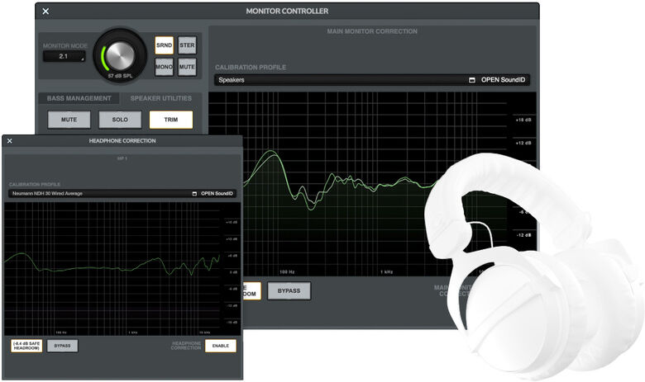
Task: Click the 1 kHz label on main graph
Action: pos(387,272)
